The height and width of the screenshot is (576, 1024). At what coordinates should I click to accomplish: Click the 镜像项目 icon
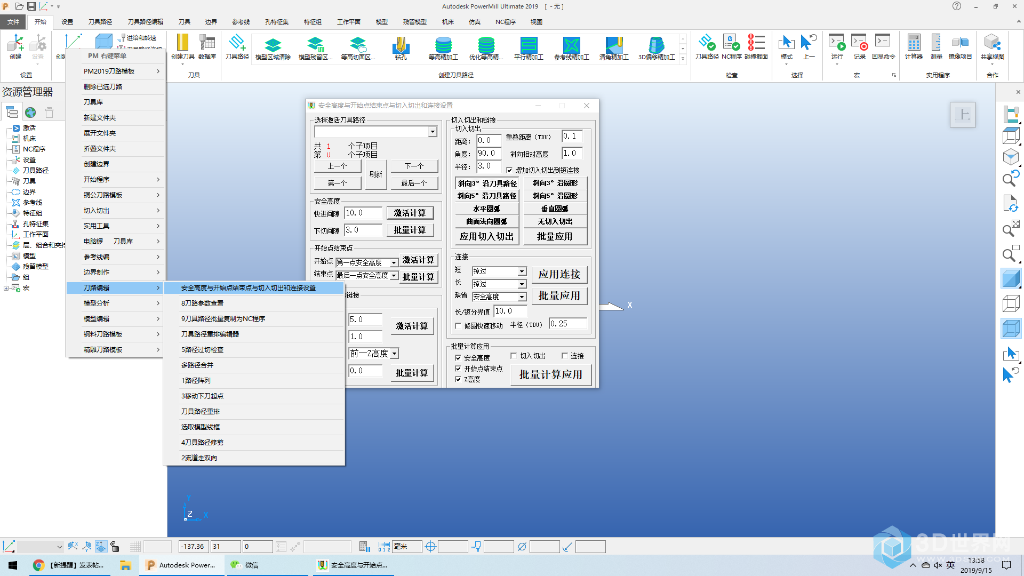pos(960,47)
